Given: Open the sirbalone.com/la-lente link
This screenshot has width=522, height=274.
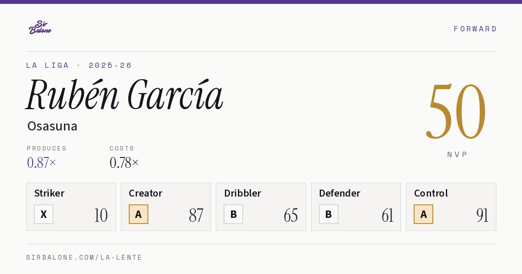Looking at the screenshot, I should (84, 257).
